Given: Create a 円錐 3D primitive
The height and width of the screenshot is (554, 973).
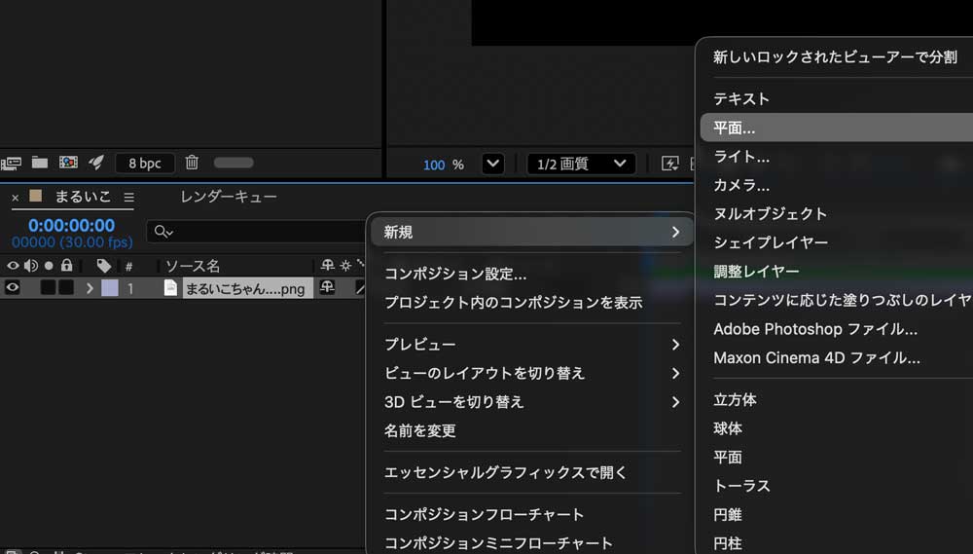Looking at the screenshot, I should click(727, 514).
